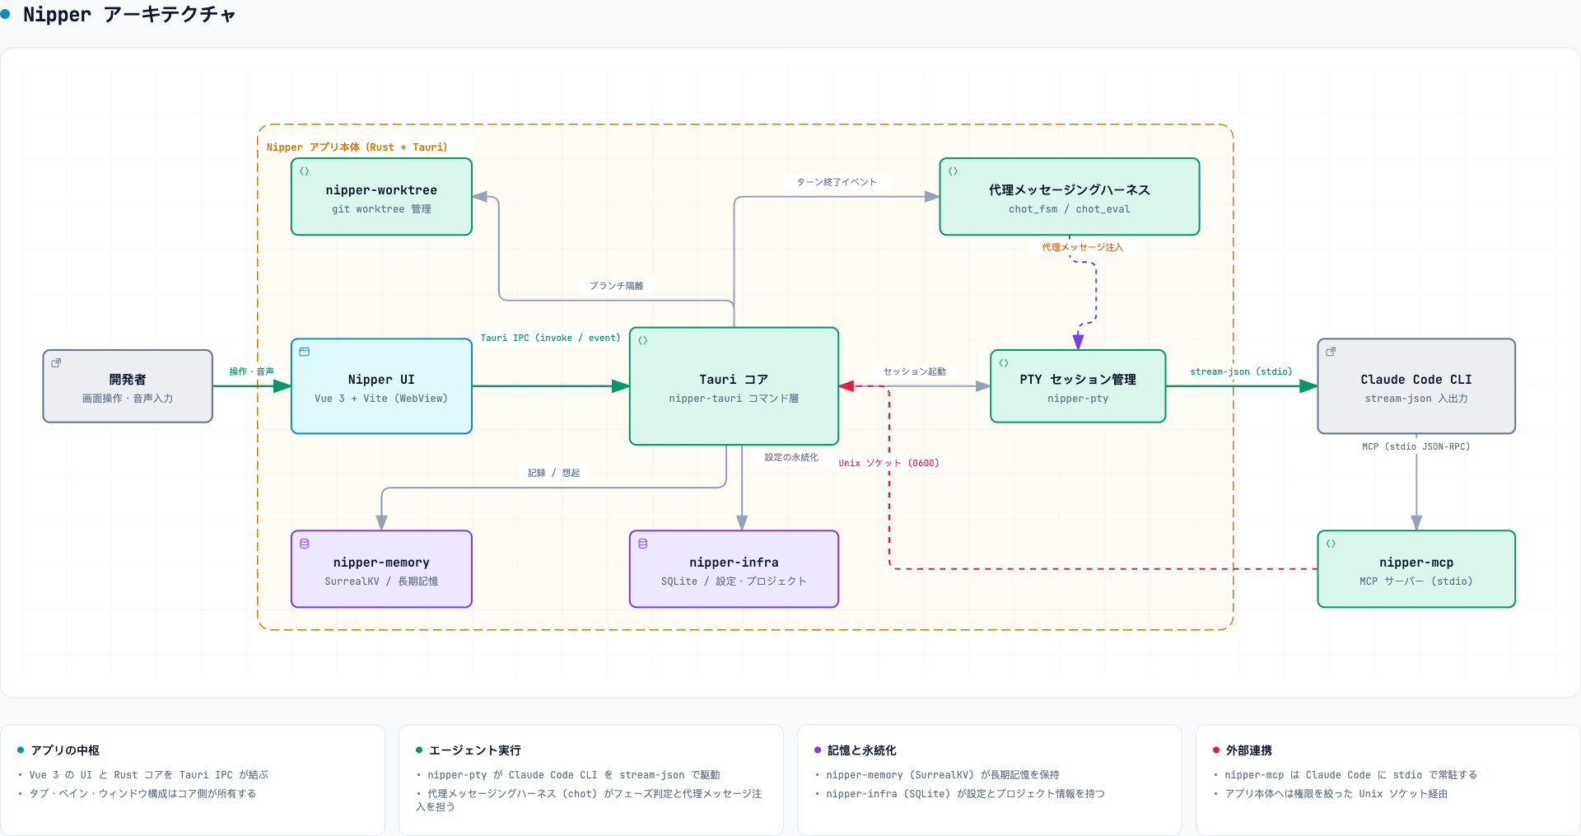Click the 代理メッセージ注入 edge label
The width and height of the screenshot is (1581, 836).
1082,247
